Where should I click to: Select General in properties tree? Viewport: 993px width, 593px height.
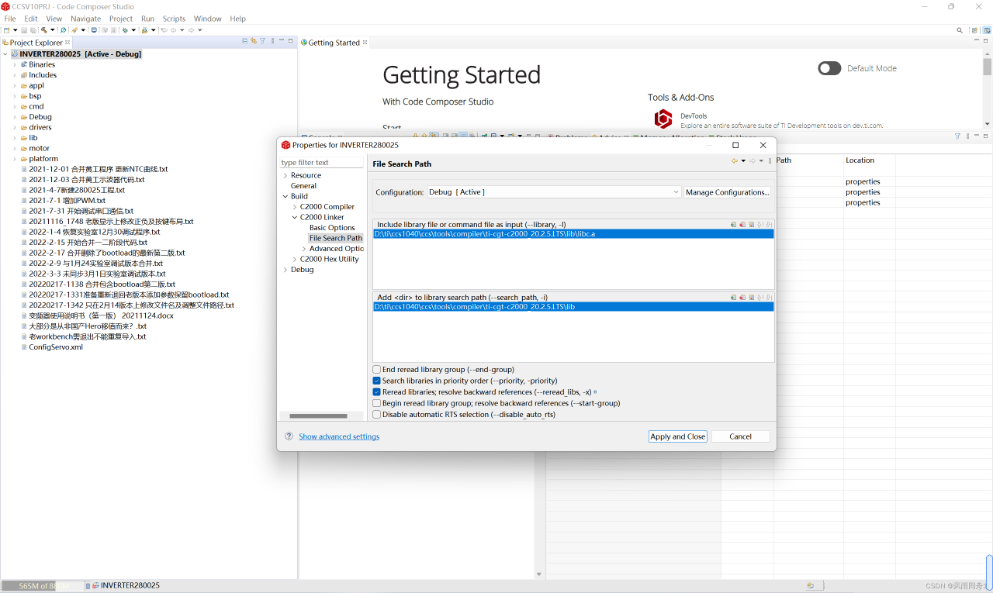(303, 186)
